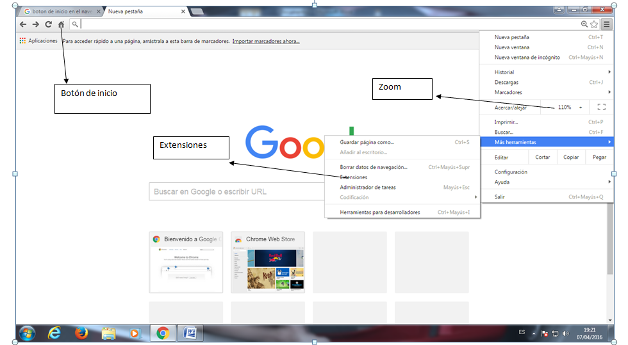Open File Explorer from taskbar

(108, 333)
